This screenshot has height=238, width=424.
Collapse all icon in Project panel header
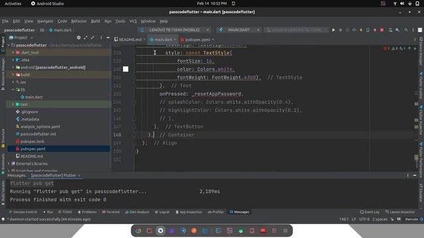(x=93, y=38)
